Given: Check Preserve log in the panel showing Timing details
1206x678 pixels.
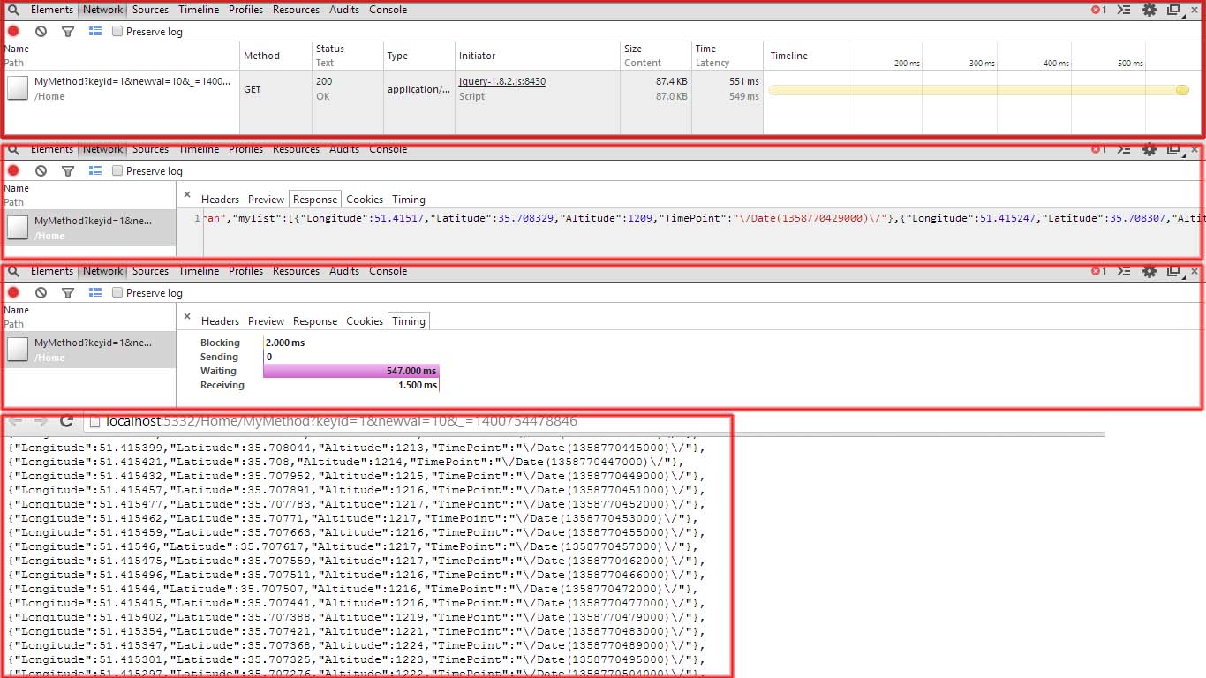Looking at the screenshot, I should [117, 293].
